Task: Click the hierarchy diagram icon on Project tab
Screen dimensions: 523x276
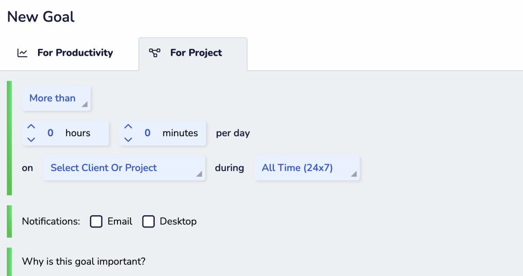Action: (x=155, y=53)
